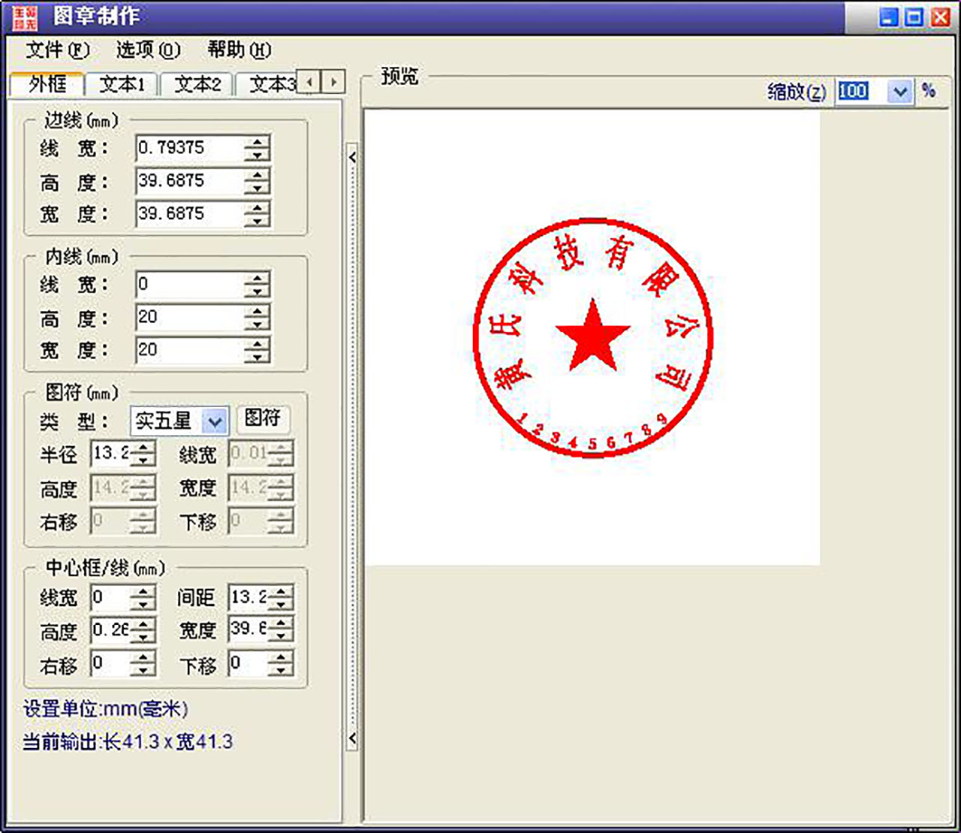This screenshot has height=833, width=961.
Task: Click the 中心框 下移 input field
Action: (x=249, y=664)
